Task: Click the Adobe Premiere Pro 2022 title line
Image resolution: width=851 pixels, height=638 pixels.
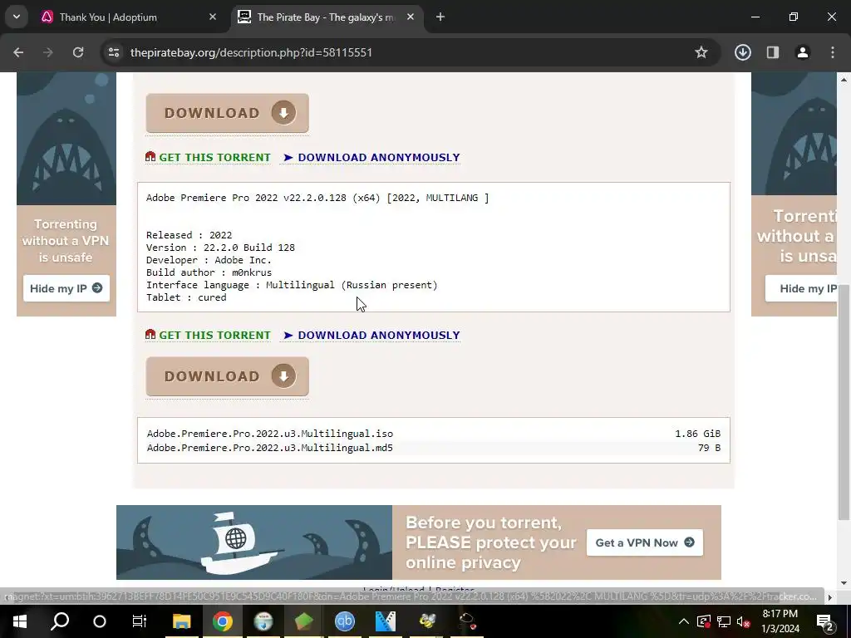Action: (317, 198)
